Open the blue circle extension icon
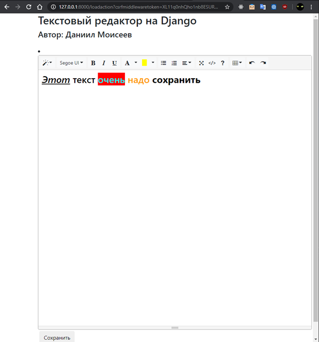The image size is (319, 342). (x=274, y=7)
